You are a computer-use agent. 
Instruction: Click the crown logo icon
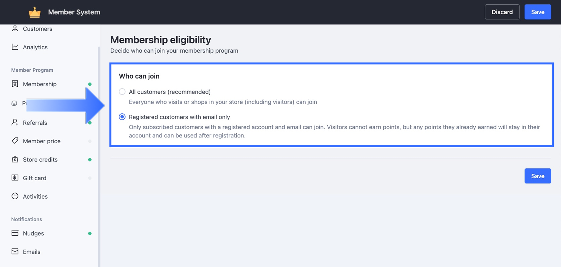coord(35,12)
